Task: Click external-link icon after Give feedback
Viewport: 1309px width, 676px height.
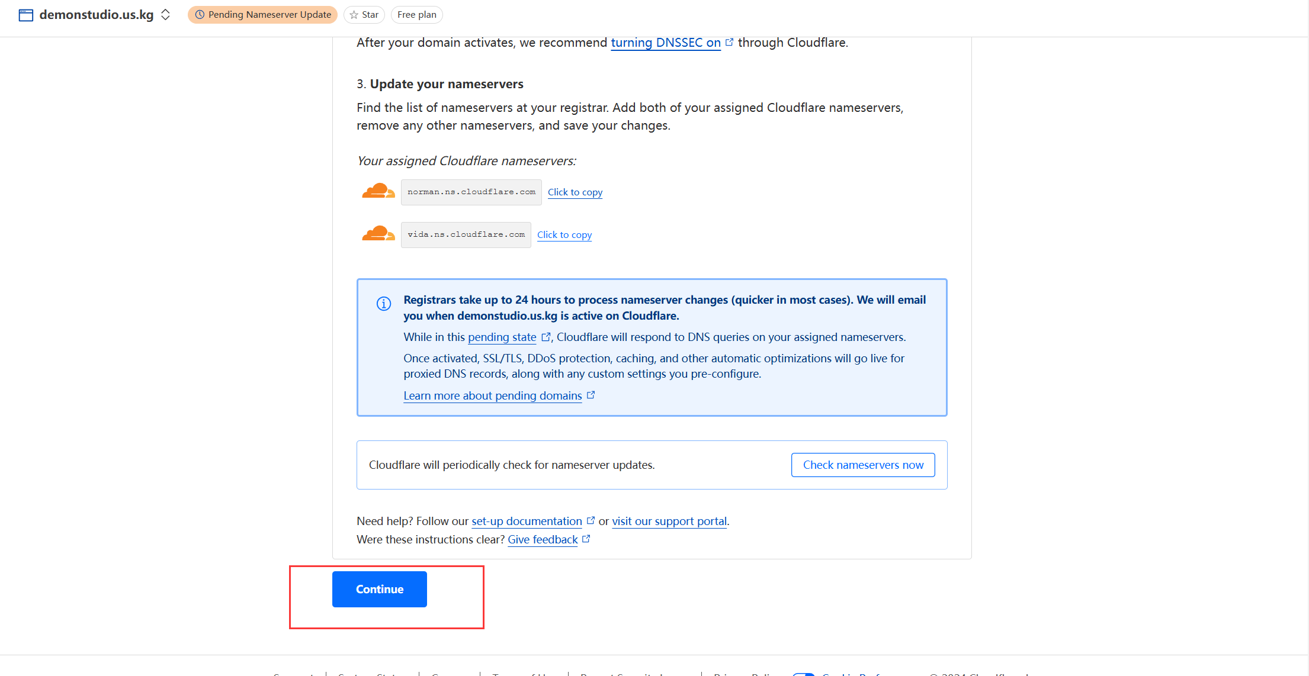Action: coord(586,539)
